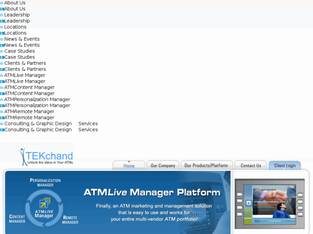Switch to the Home tab
The width and height of the screenshot is (313, 234).
(x=129, y=165)
